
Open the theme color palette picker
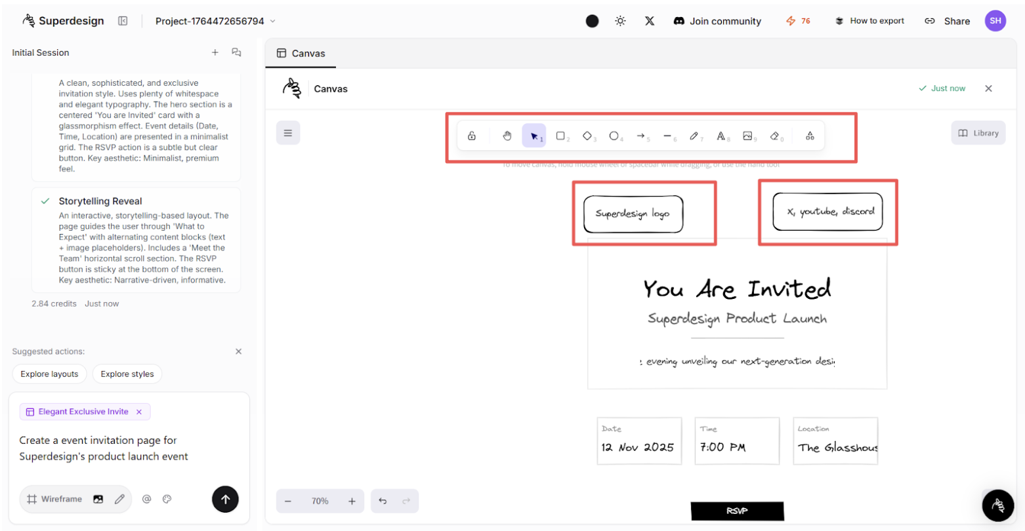[x=167, y=499]
